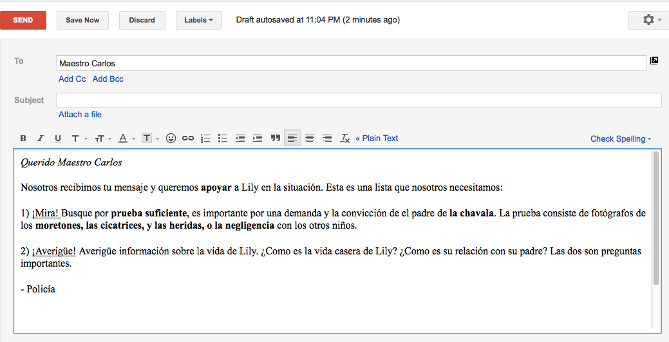Open the settings gear menu
Image resolution: width=669 pixels, height=342 pixels.
tap(648, 20)
